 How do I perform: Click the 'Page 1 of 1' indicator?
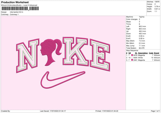click(x=155, y=111)
